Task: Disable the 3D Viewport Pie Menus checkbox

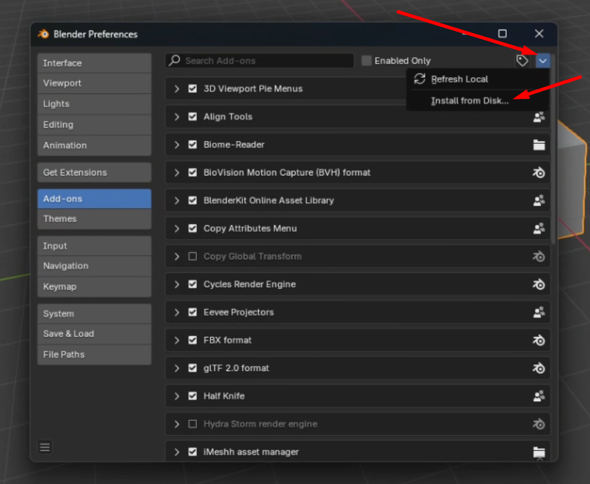Action: click(193, 89)
